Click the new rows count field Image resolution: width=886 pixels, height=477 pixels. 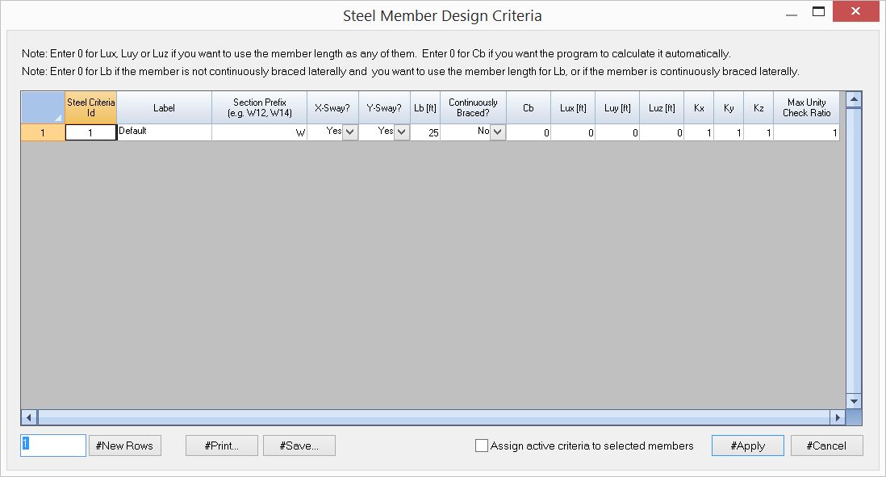click(x=52, y=445)
